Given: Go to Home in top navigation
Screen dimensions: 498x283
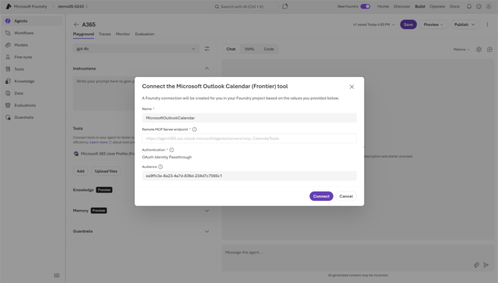Looking at the screenshot, I should pos(383,6).
